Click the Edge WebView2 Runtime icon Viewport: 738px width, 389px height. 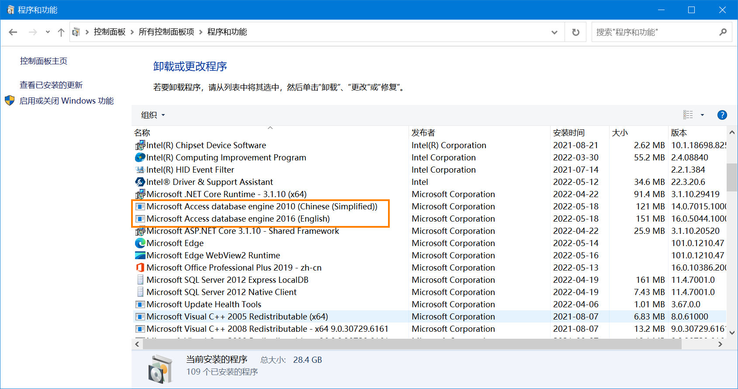click(x=140, y=255)
